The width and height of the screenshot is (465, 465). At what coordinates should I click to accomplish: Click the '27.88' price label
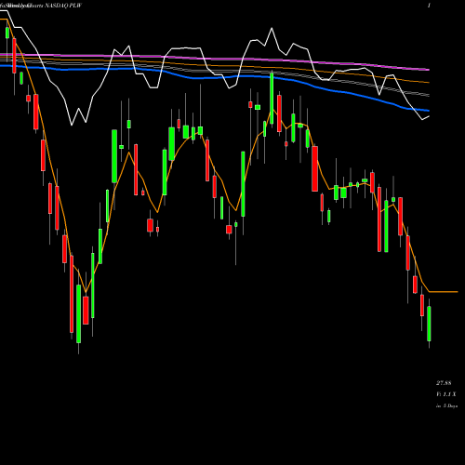click(x=444, y=383)
